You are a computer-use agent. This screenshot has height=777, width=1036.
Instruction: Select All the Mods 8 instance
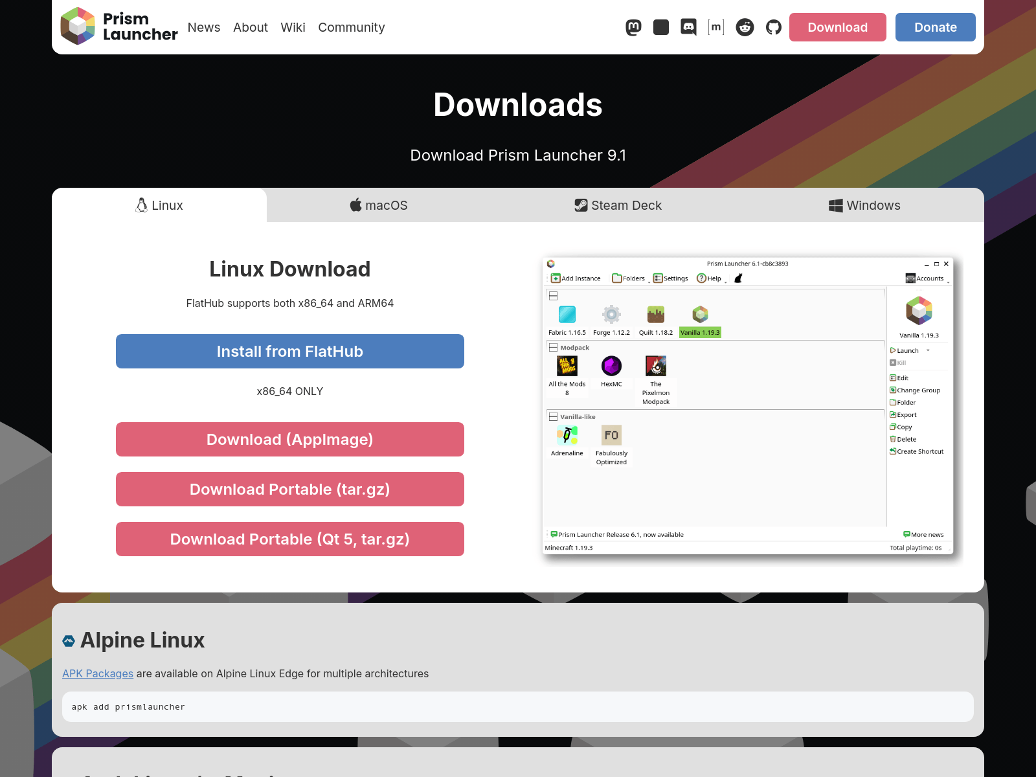point(567,376)
